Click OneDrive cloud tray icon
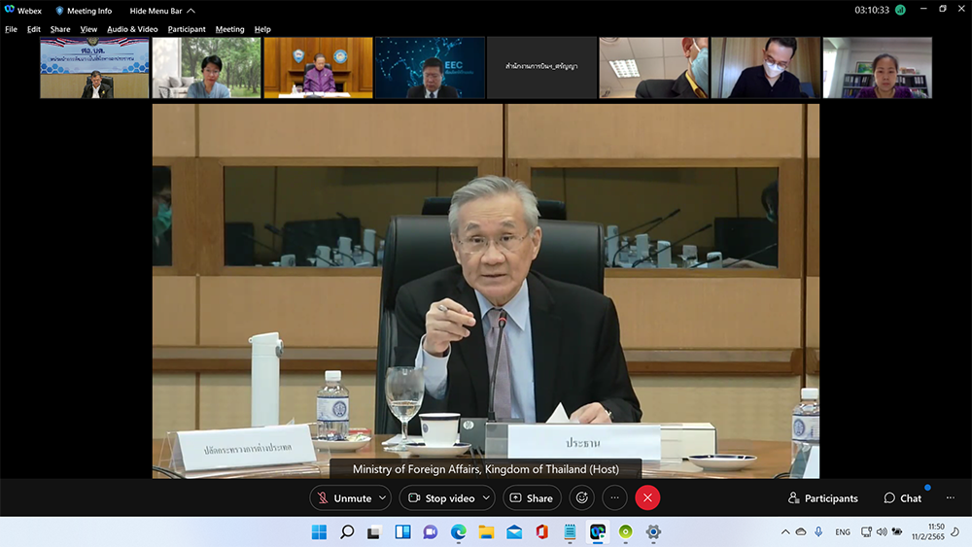This screenshot has height=547, width=972. tap(801, 531)
